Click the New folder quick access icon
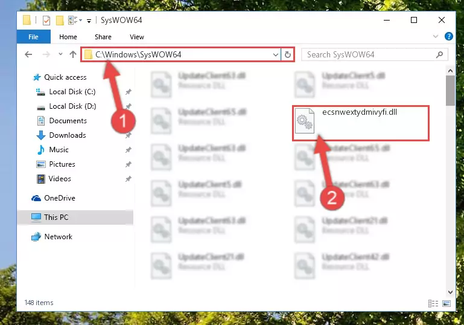This screenshot has width=464, height=325. (x=60, y=20)
